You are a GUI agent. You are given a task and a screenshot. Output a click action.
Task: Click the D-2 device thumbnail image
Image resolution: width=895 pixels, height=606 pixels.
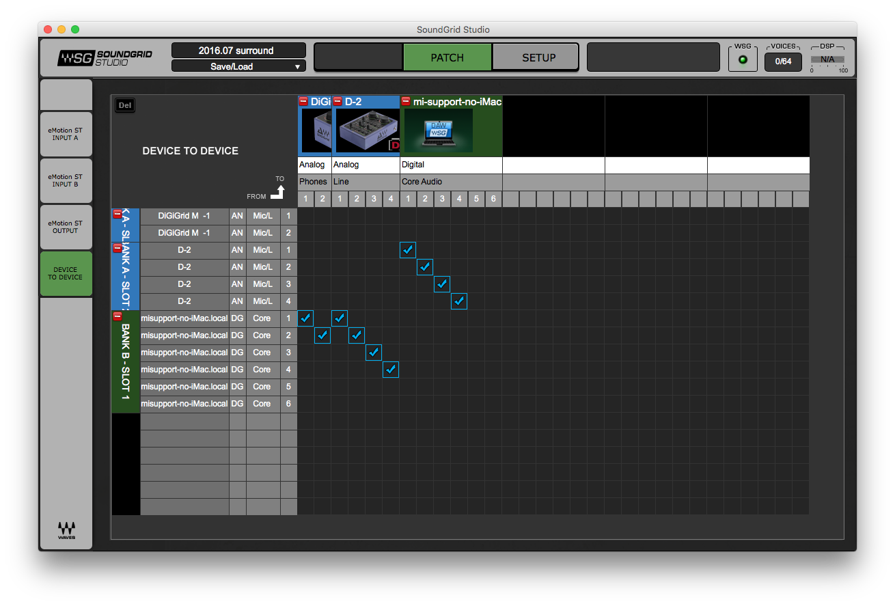pos(368,130)
